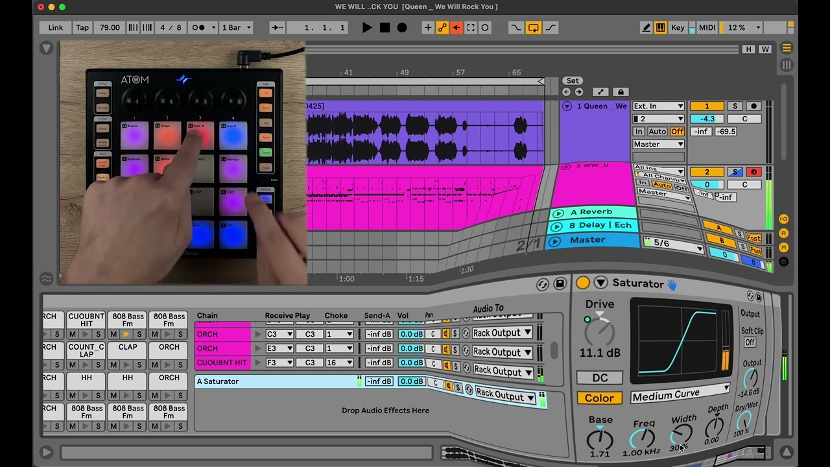830x467 pixels.
Task: Select the COUNT_C LAP drum pad
Action: tap(86, 351)
